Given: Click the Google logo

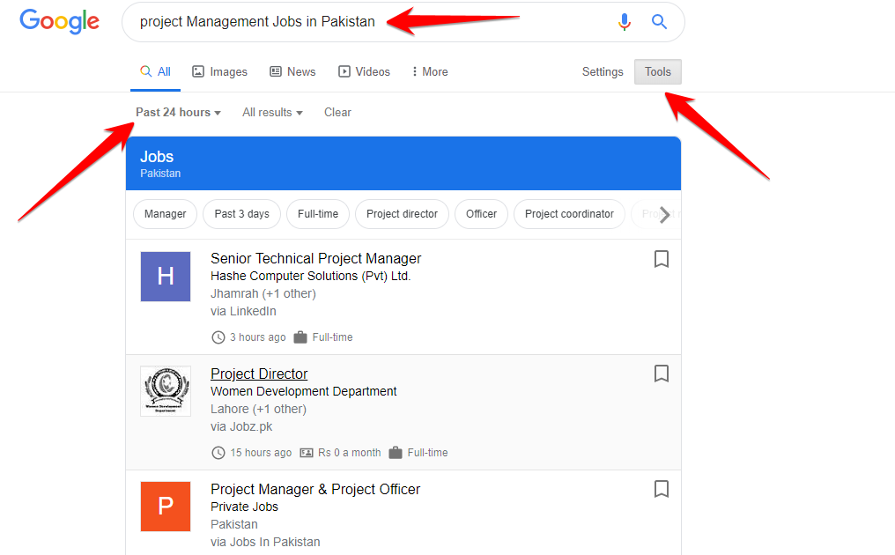Looking at the screenshot, I should click(59, 22).
